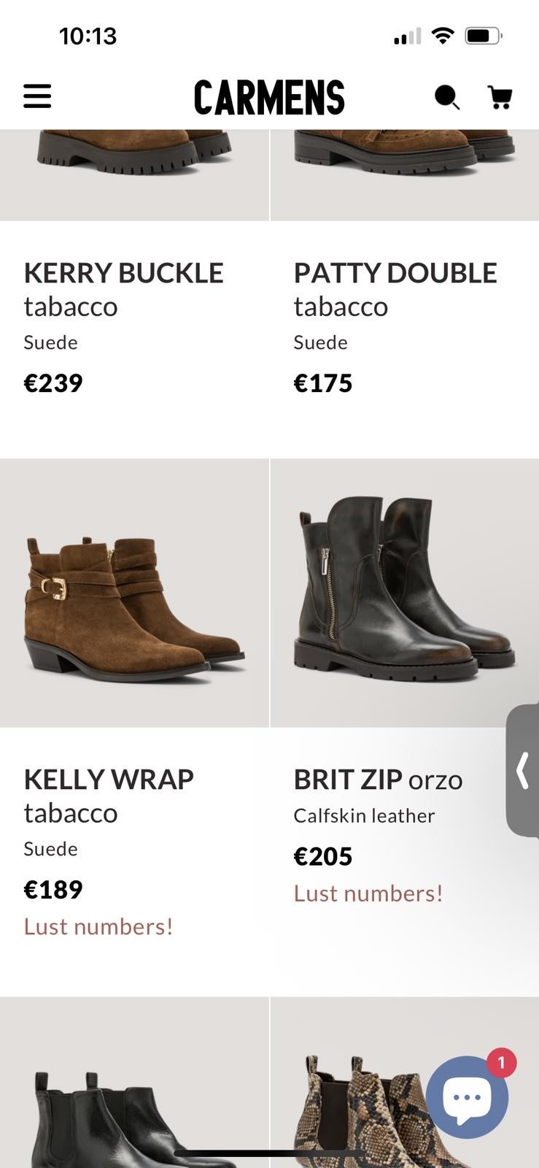Select the Patty Double tabacco title
Screen dimensions: 539x1168
point(395,289)
